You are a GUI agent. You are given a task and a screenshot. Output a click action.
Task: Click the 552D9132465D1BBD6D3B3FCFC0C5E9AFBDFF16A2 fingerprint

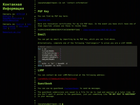click(x=59, y=30)
